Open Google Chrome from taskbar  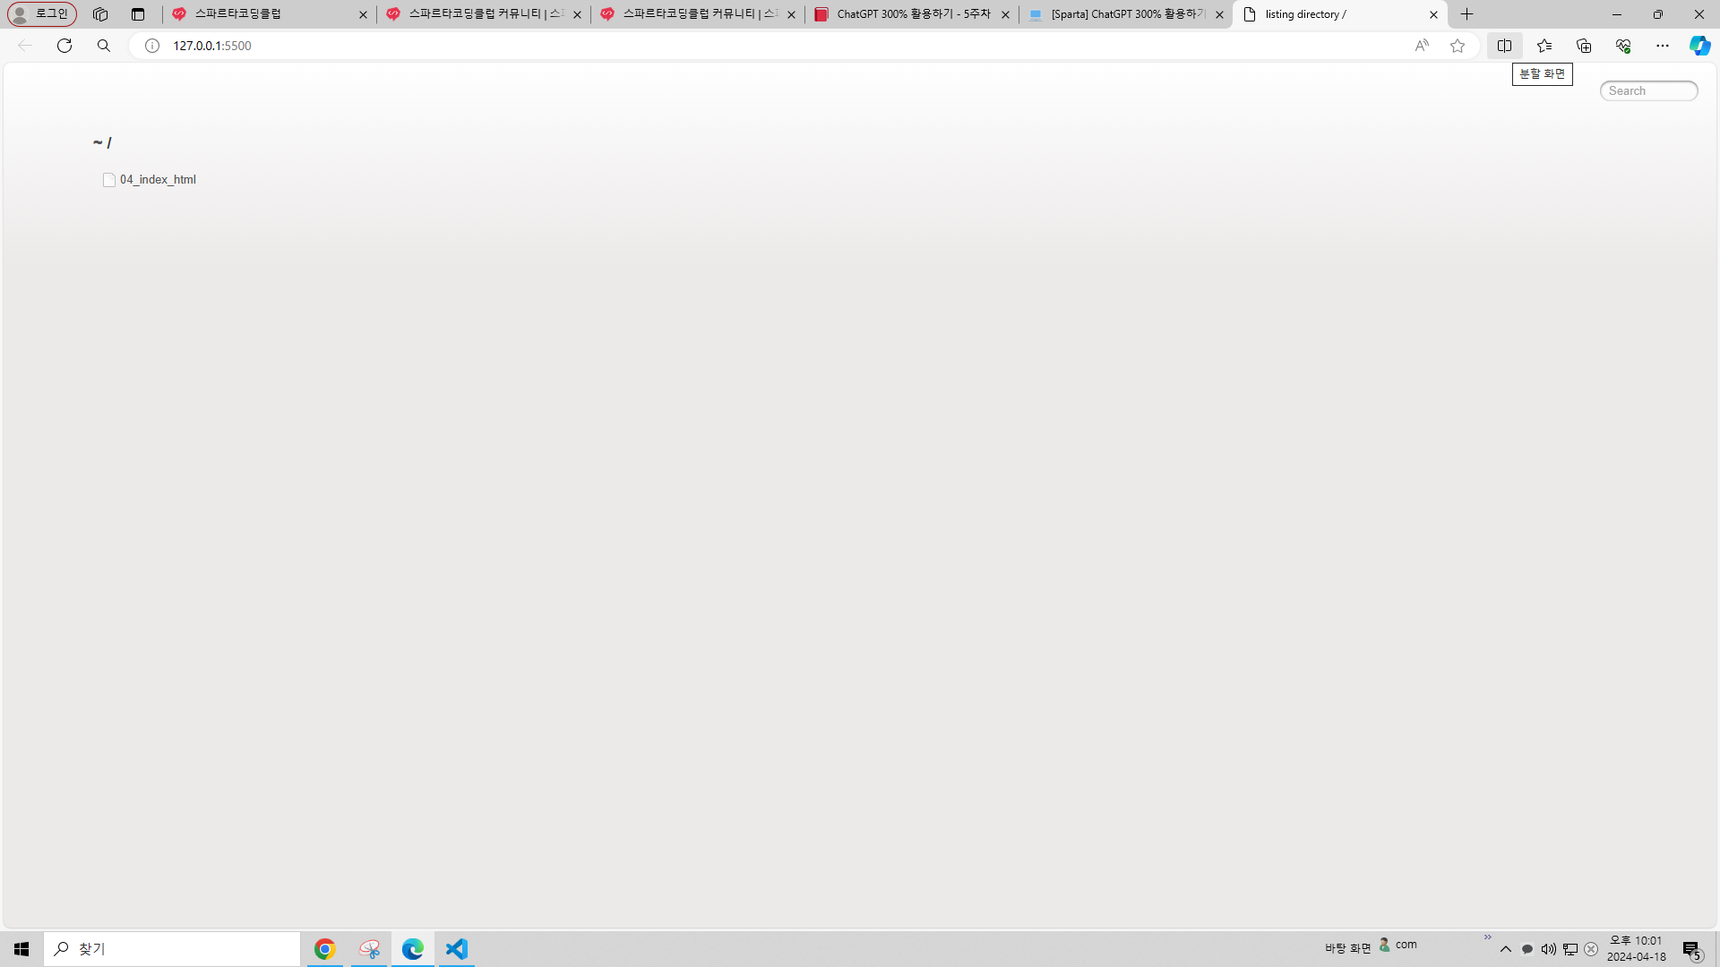pos(324,949)
